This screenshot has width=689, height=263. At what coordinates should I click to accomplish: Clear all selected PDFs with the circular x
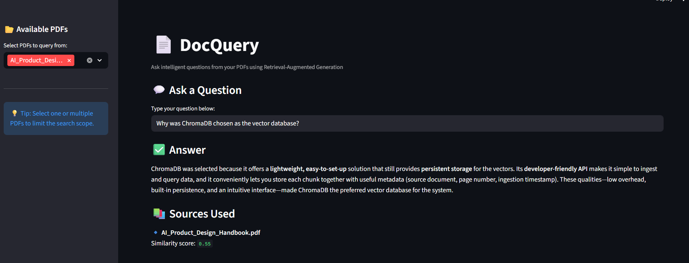tap(89, 60)
